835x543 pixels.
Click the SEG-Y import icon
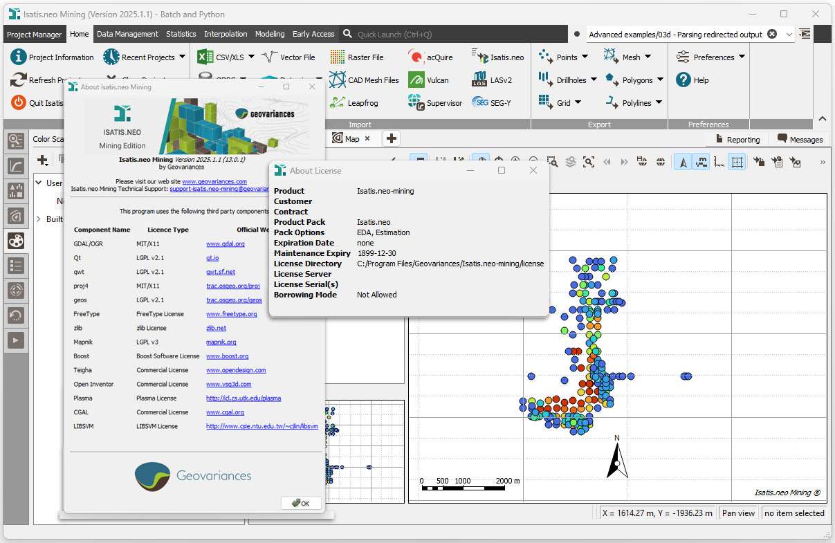click(480, 103)
